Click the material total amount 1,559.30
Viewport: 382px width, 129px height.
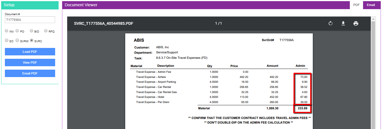click(272, 108)
